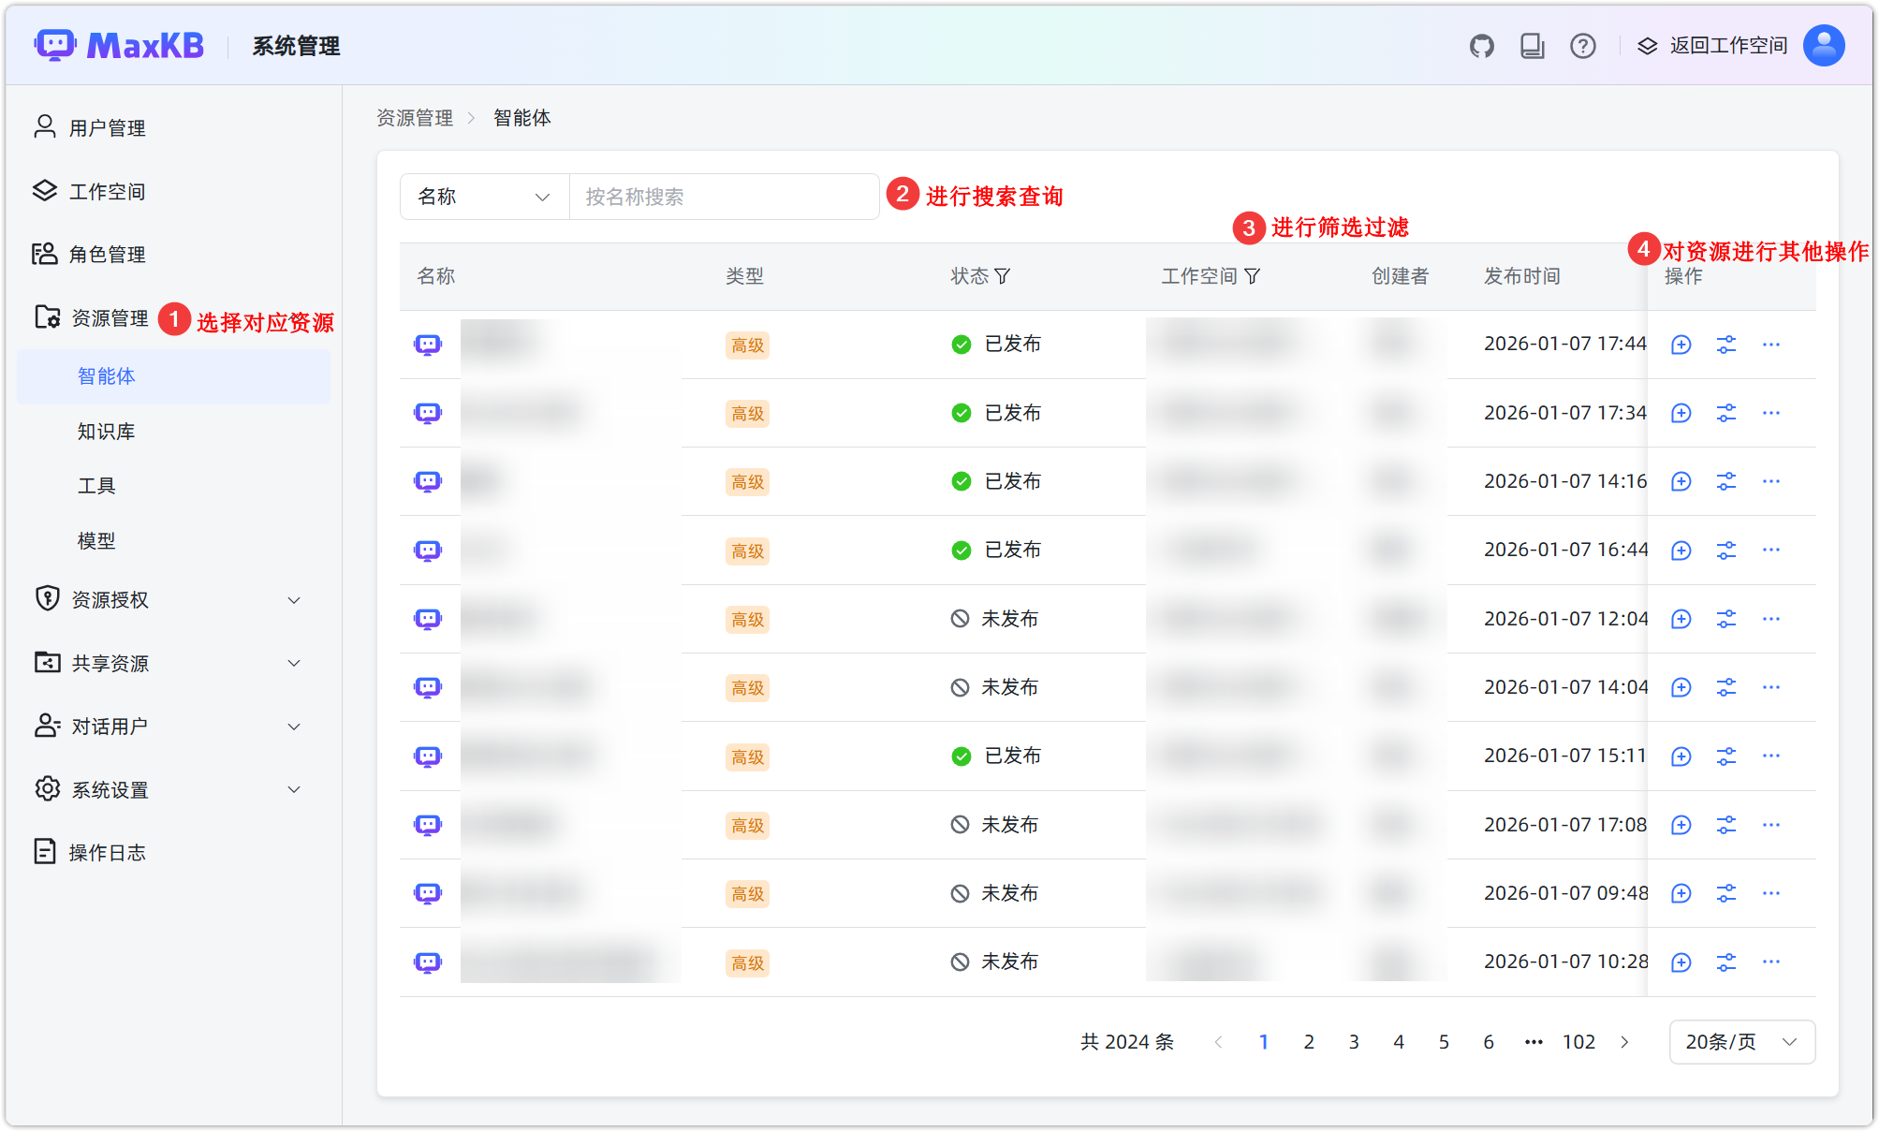1879x1131 pixels.
Task: Open the MaxKB GitHub repository icon
Action: coord(1482,45)
